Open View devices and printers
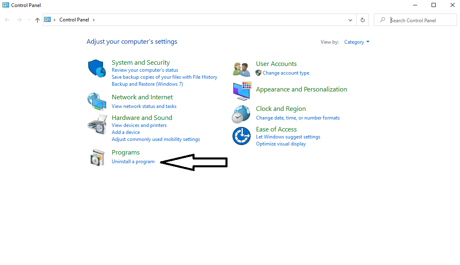460x265 pixels. [x=139, y=125]
